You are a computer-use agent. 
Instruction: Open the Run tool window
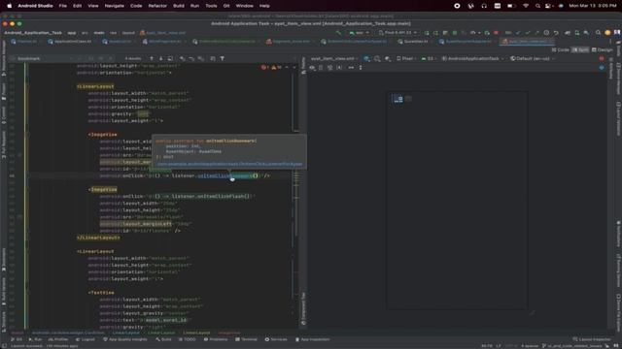click(36, 339)
